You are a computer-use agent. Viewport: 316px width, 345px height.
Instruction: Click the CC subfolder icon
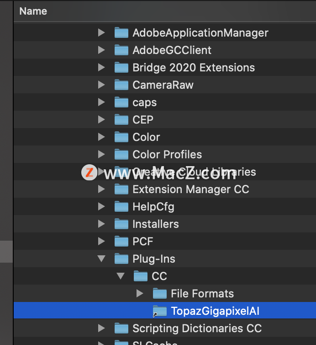141,276
